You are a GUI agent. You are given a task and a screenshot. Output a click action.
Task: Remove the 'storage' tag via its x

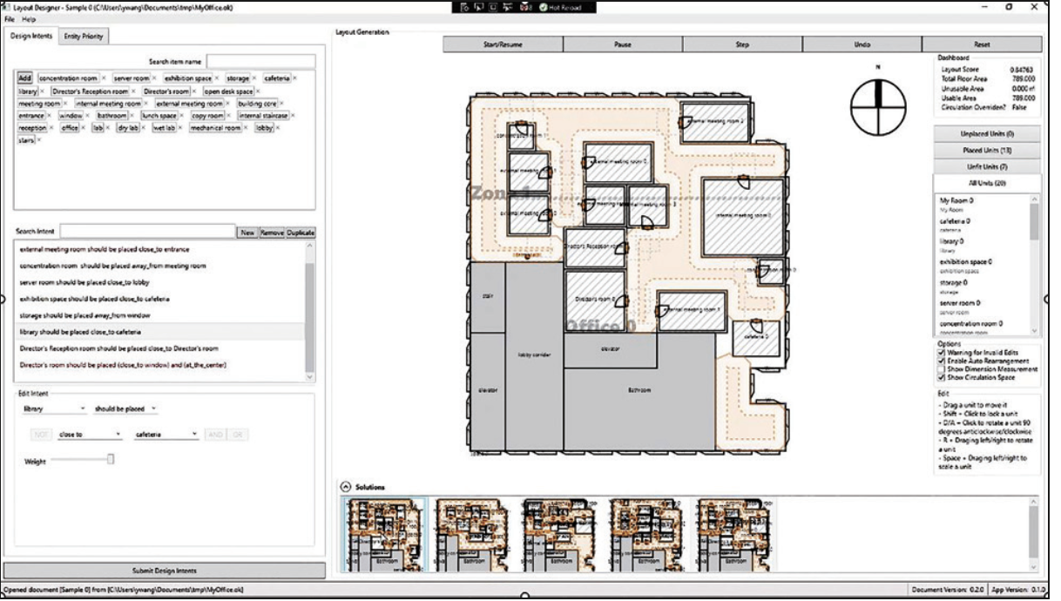pyautogui.click(x=255, y=78)
